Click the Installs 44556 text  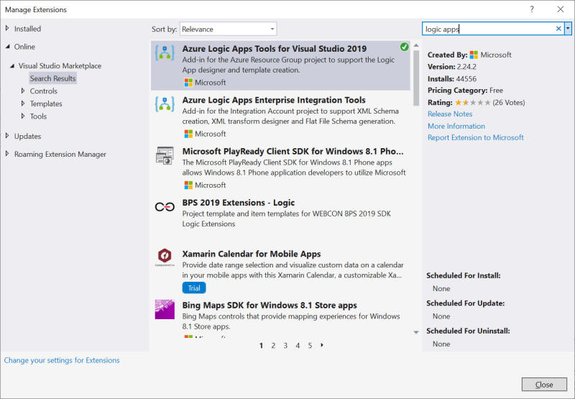point(452,79)
